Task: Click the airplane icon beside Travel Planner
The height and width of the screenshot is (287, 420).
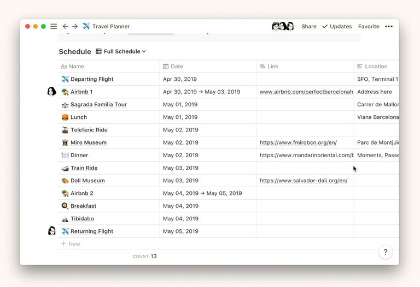Action: [x=86, y=26]
